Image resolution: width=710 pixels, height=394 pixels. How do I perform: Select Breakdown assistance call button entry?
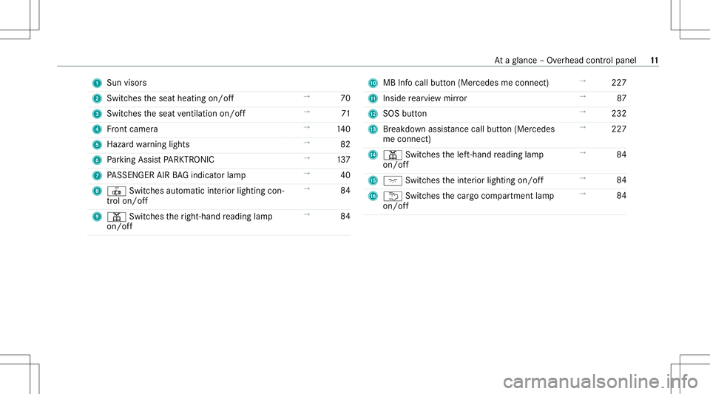click(469, 134)
